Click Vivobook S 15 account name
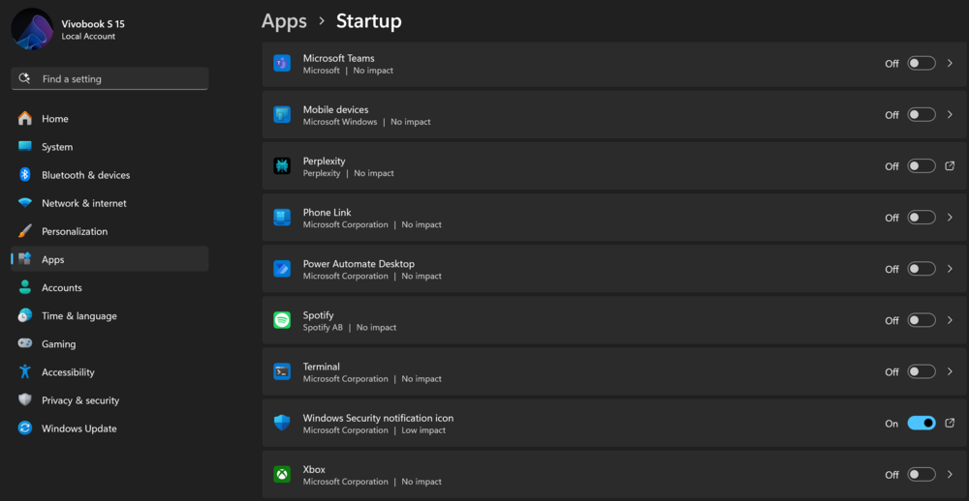This screenshot has height=501, width=969. 93,24
